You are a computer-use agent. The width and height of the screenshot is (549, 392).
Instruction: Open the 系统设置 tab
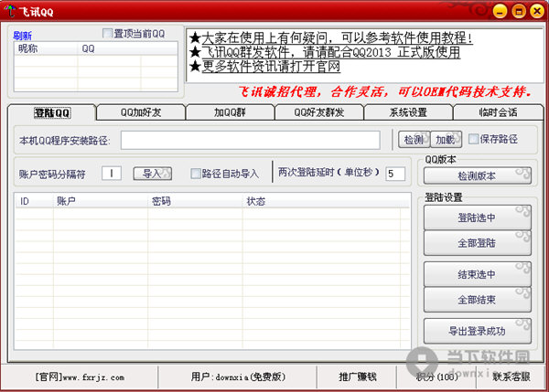(408, 112)
